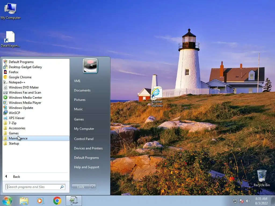This screenshot has height=206, width=275.
Task: Expand the Accessories folder
Action: point(36,128)
